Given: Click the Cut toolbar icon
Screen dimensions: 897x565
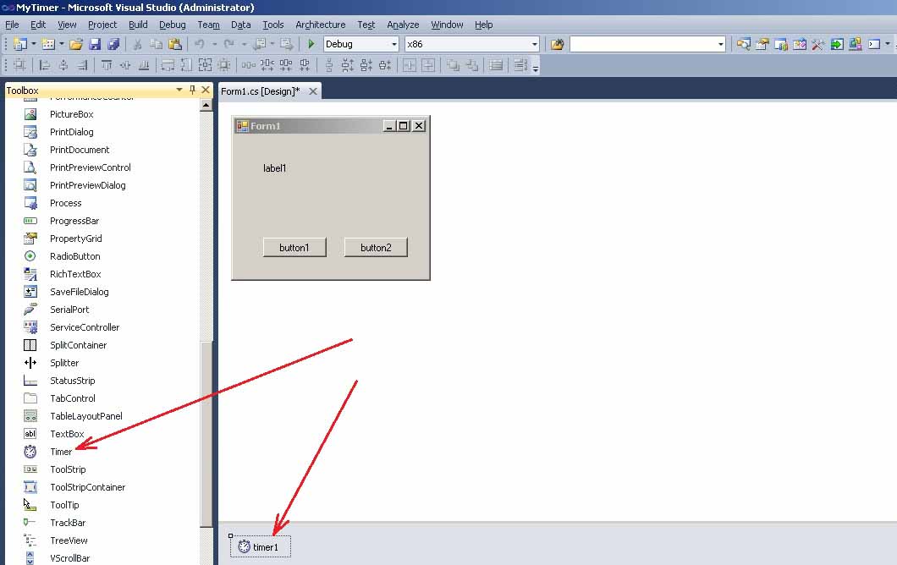Looking at the screenshot, I should point(136,43).
